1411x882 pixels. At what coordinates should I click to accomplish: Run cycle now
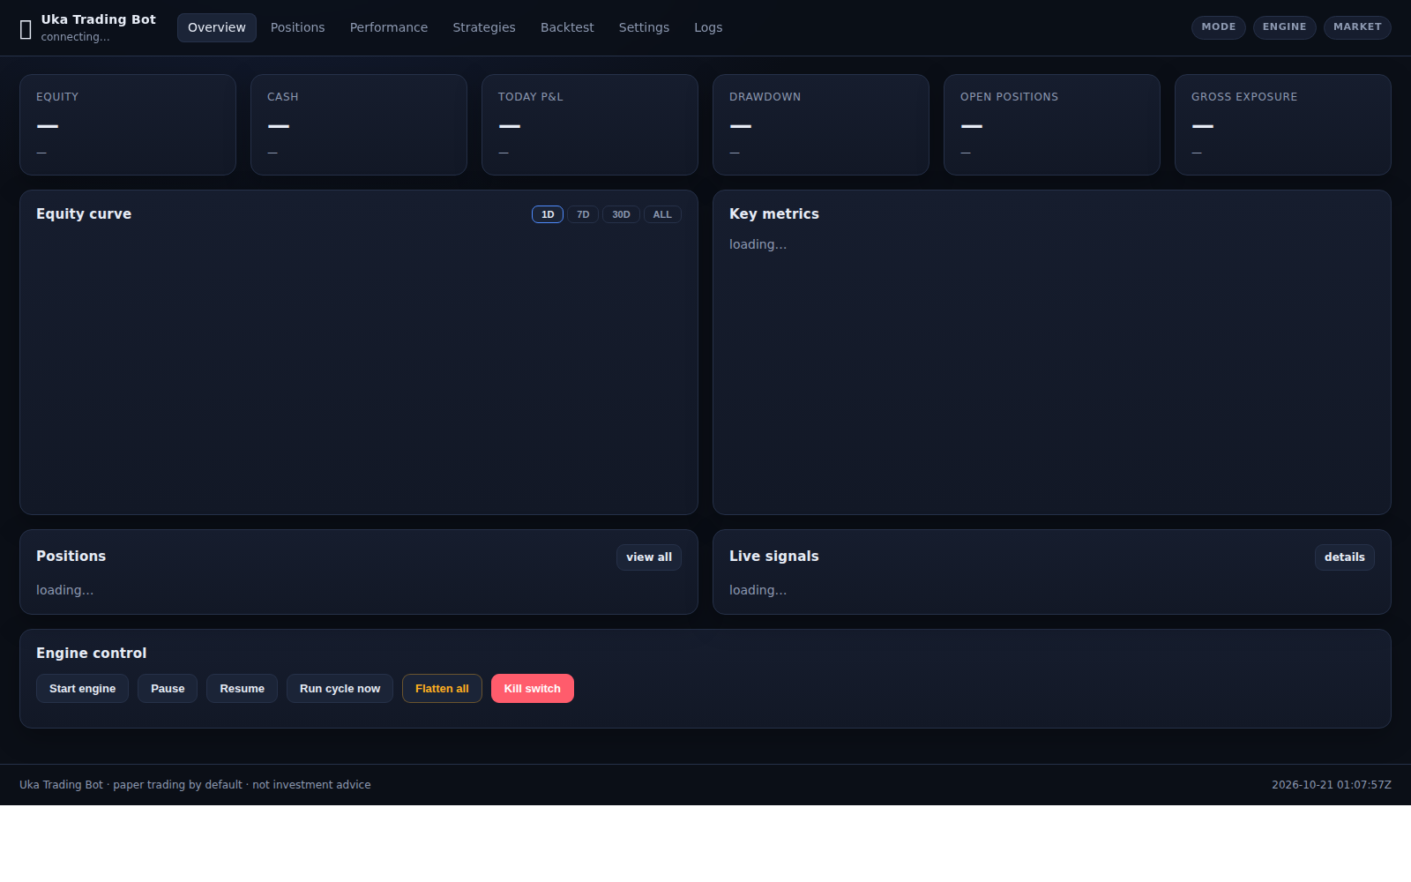pos(340,689)
